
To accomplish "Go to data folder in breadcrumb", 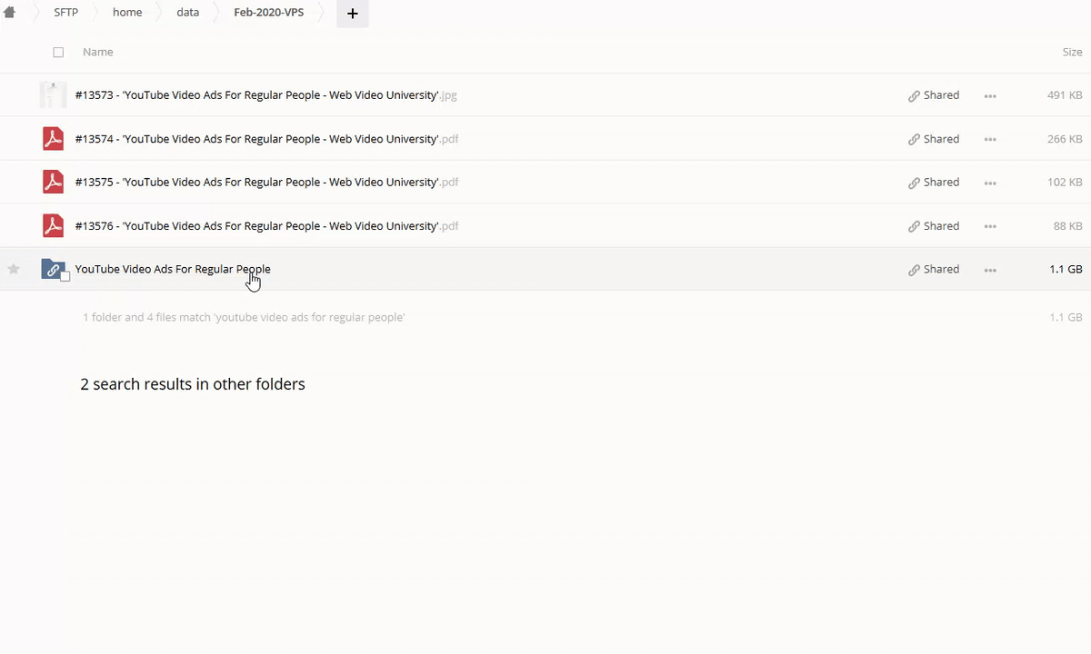I will [x=187, y=13].
